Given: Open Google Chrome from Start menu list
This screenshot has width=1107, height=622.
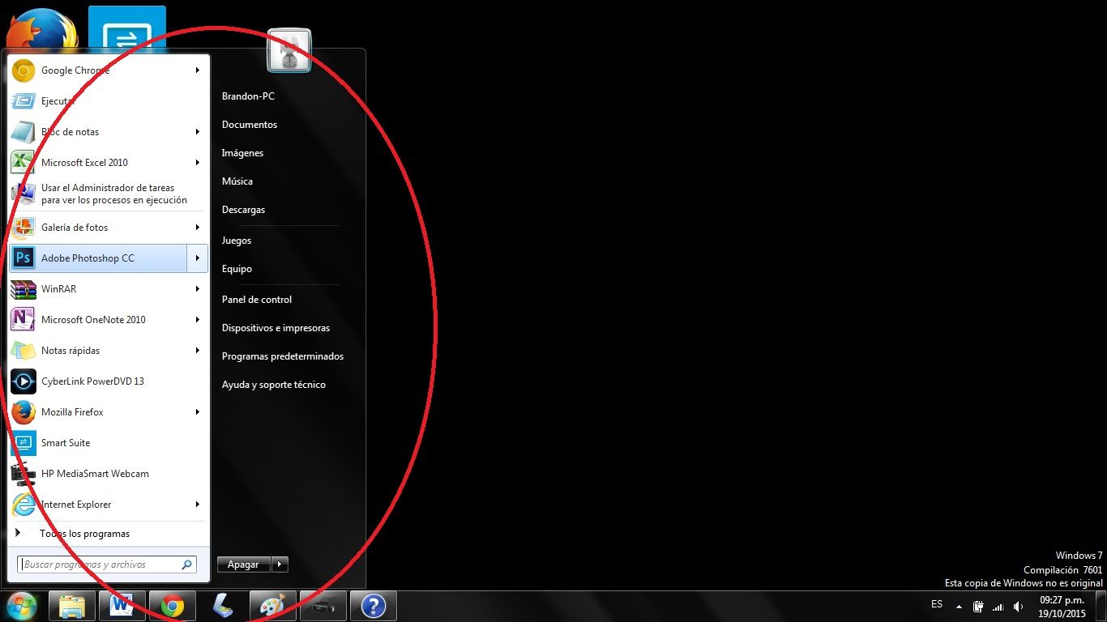Looking at the screenshot, I should click(109, 70).
